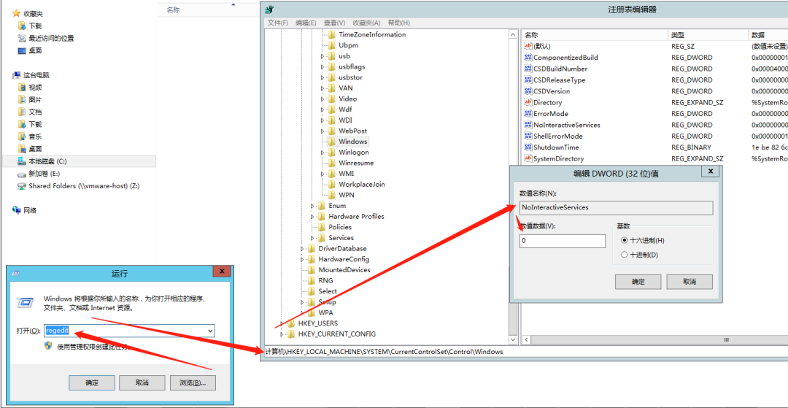The width and height of the screenshot is (788, 408).
Task: Open the Run dialog command dropdown arrow
Action: tap(210, 330)
